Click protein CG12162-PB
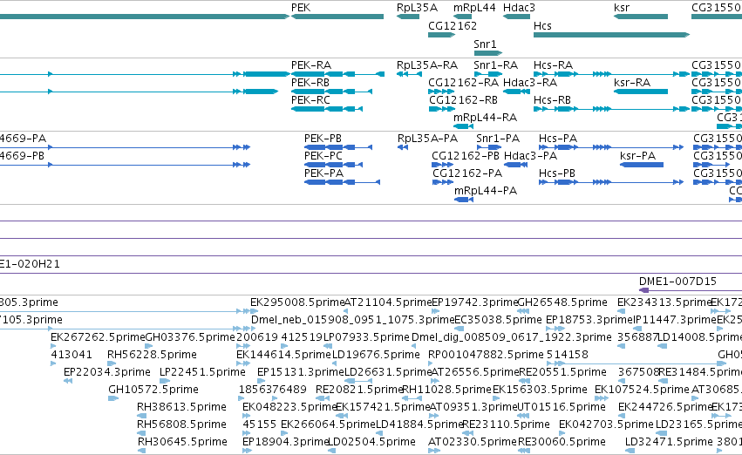Image resolution: width=742 pixels, height=455 pixels. 442,165
